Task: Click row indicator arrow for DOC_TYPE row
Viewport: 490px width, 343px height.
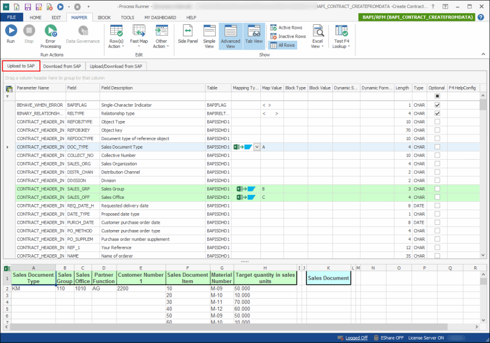Action: tap(8, 147)
